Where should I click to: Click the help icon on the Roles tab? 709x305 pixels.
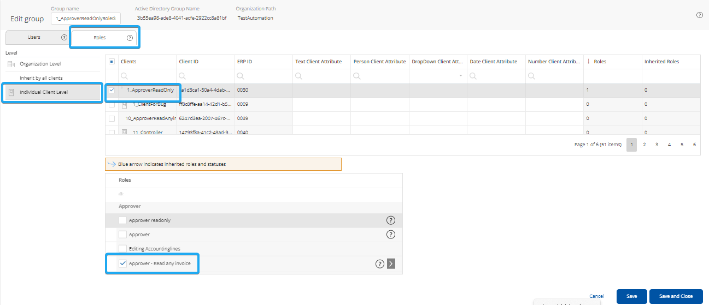[130, 38]
